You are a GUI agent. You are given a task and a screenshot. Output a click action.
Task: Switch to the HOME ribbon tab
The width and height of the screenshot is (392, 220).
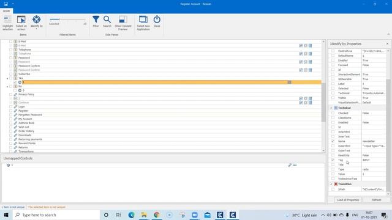tap(7, 11)
